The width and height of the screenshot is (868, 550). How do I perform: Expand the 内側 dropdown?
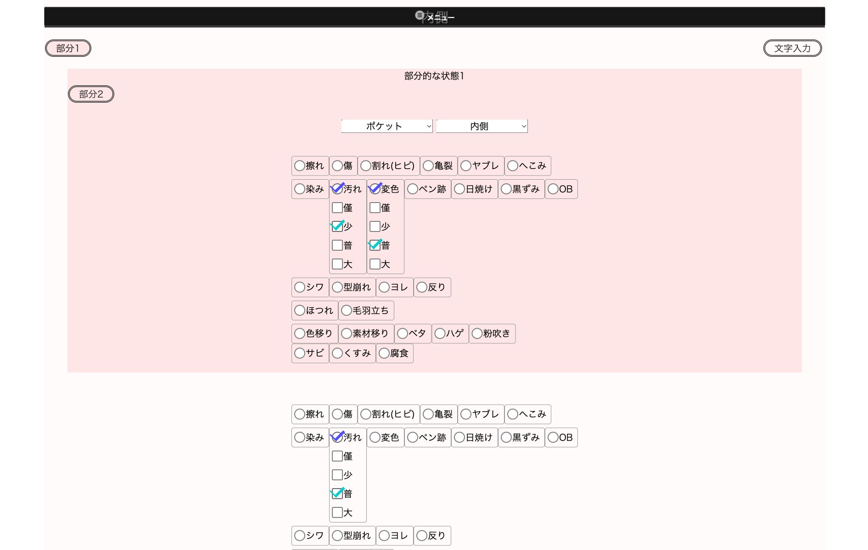[x=482, y=126]
